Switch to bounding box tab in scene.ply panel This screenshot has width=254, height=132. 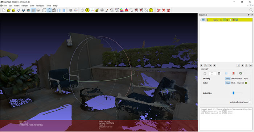[205, 73]
